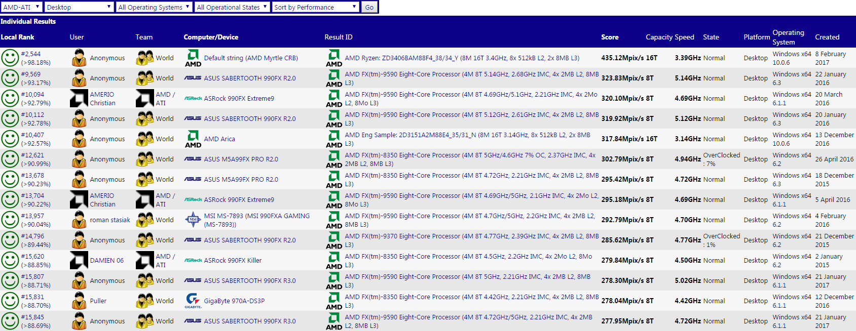Open the Puller user link
Viewport: 856px width, 331px height.
click(98, 301)
